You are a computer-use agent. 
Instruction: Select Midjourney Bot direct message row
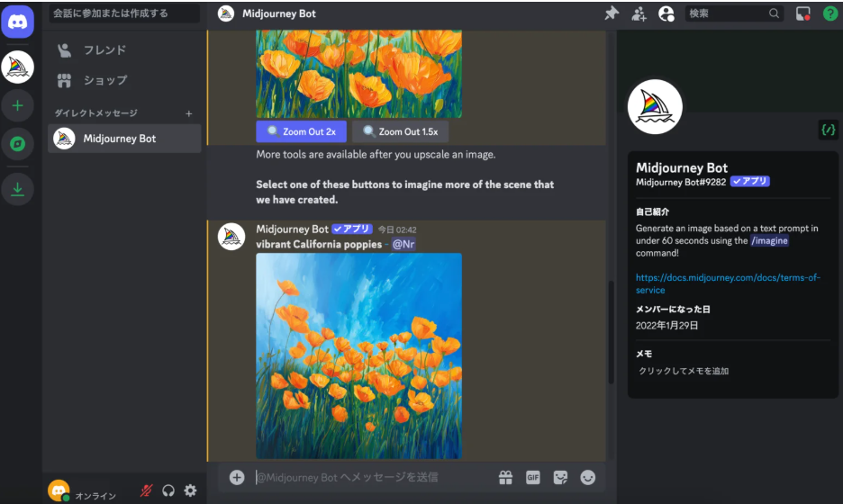point(124,139)
